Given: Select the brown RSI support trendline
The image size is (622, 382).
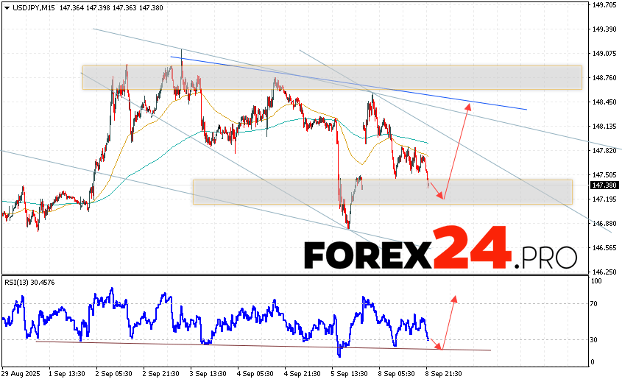Looking at the screenshot, I should (258, 346).
